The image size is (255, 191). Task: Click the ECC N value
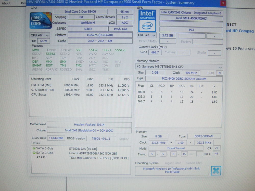[x=219, y=73]
